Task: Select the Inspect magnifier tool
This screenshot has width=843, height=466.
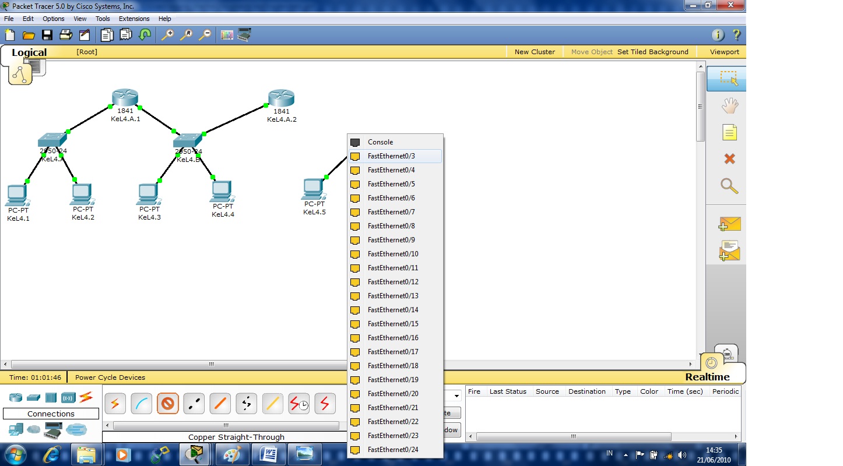Action: click(x=729, y=186)
